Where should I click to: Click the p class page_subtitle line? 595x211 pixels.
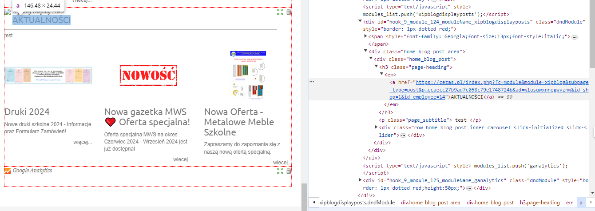pos(430,120)
